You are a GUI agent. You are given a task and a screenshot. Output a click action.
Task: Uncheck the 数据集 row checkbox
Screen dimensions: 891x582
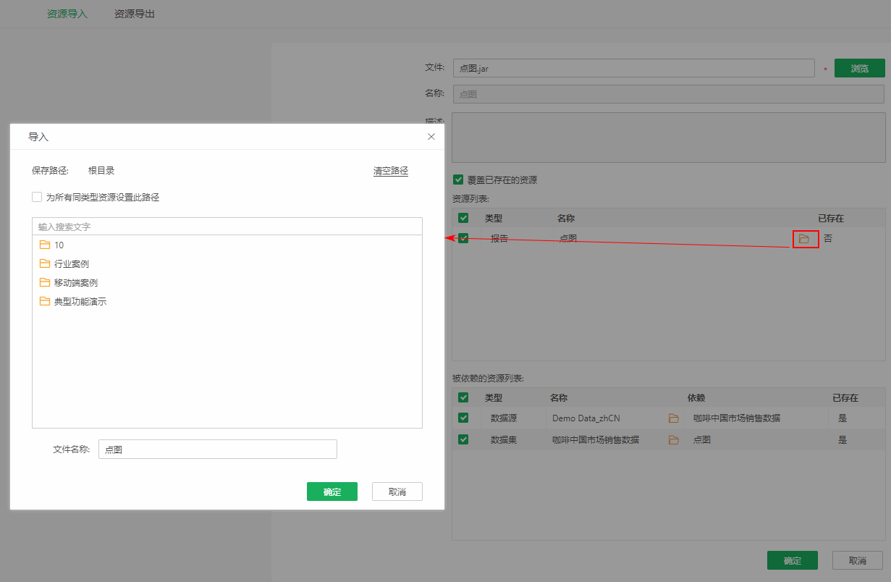463,439
